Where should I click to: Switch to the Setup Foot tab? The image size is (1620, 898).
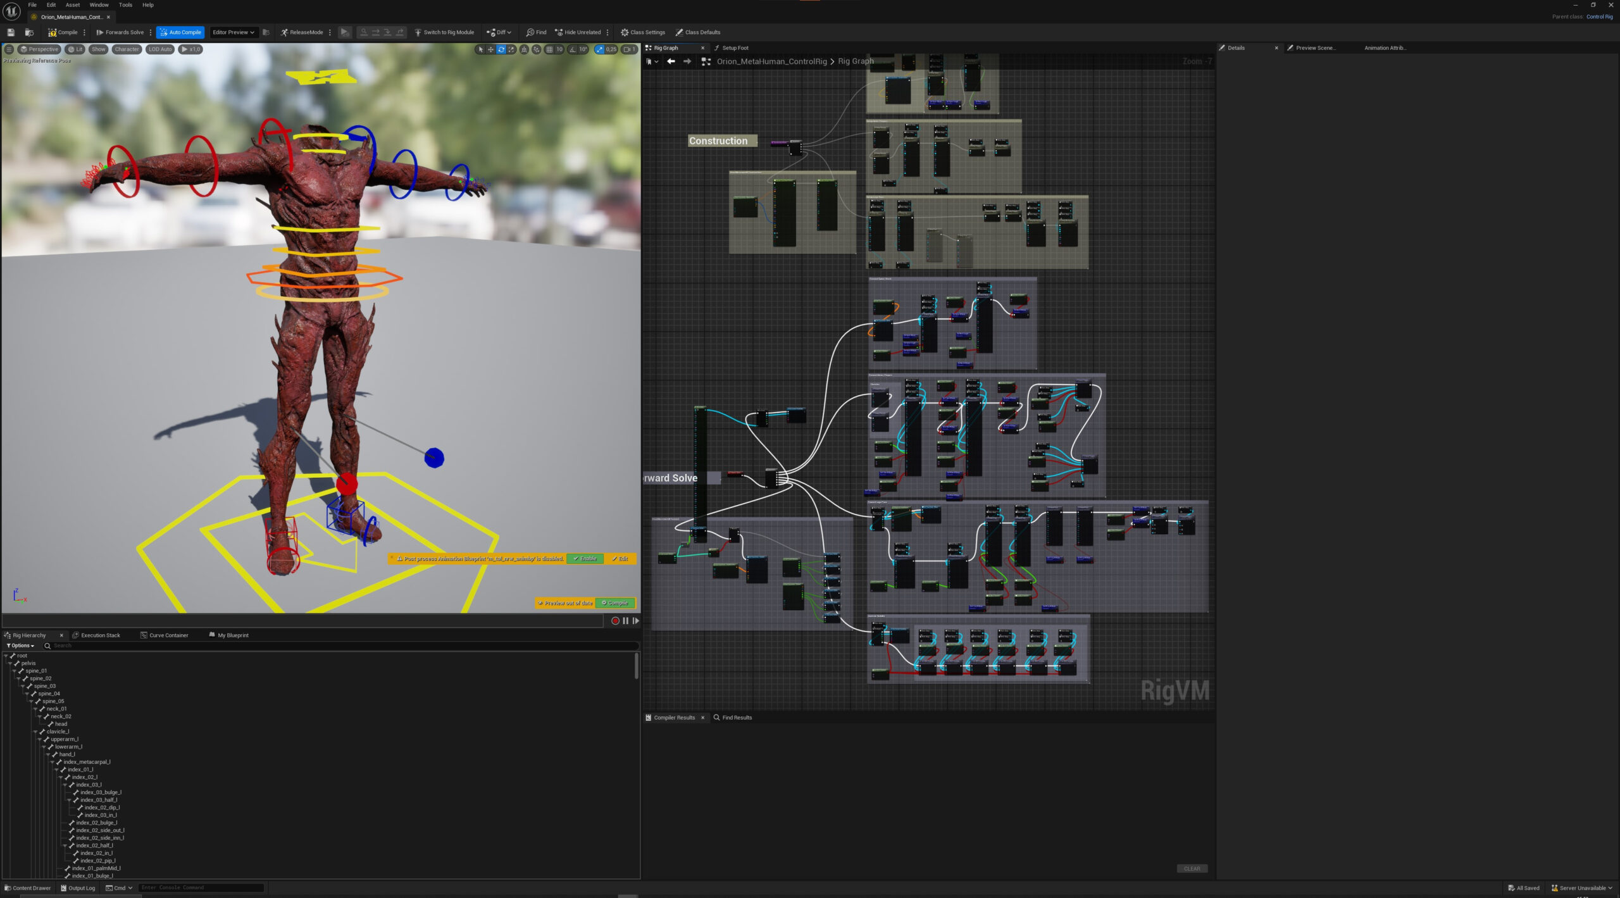tap(735, 48)
